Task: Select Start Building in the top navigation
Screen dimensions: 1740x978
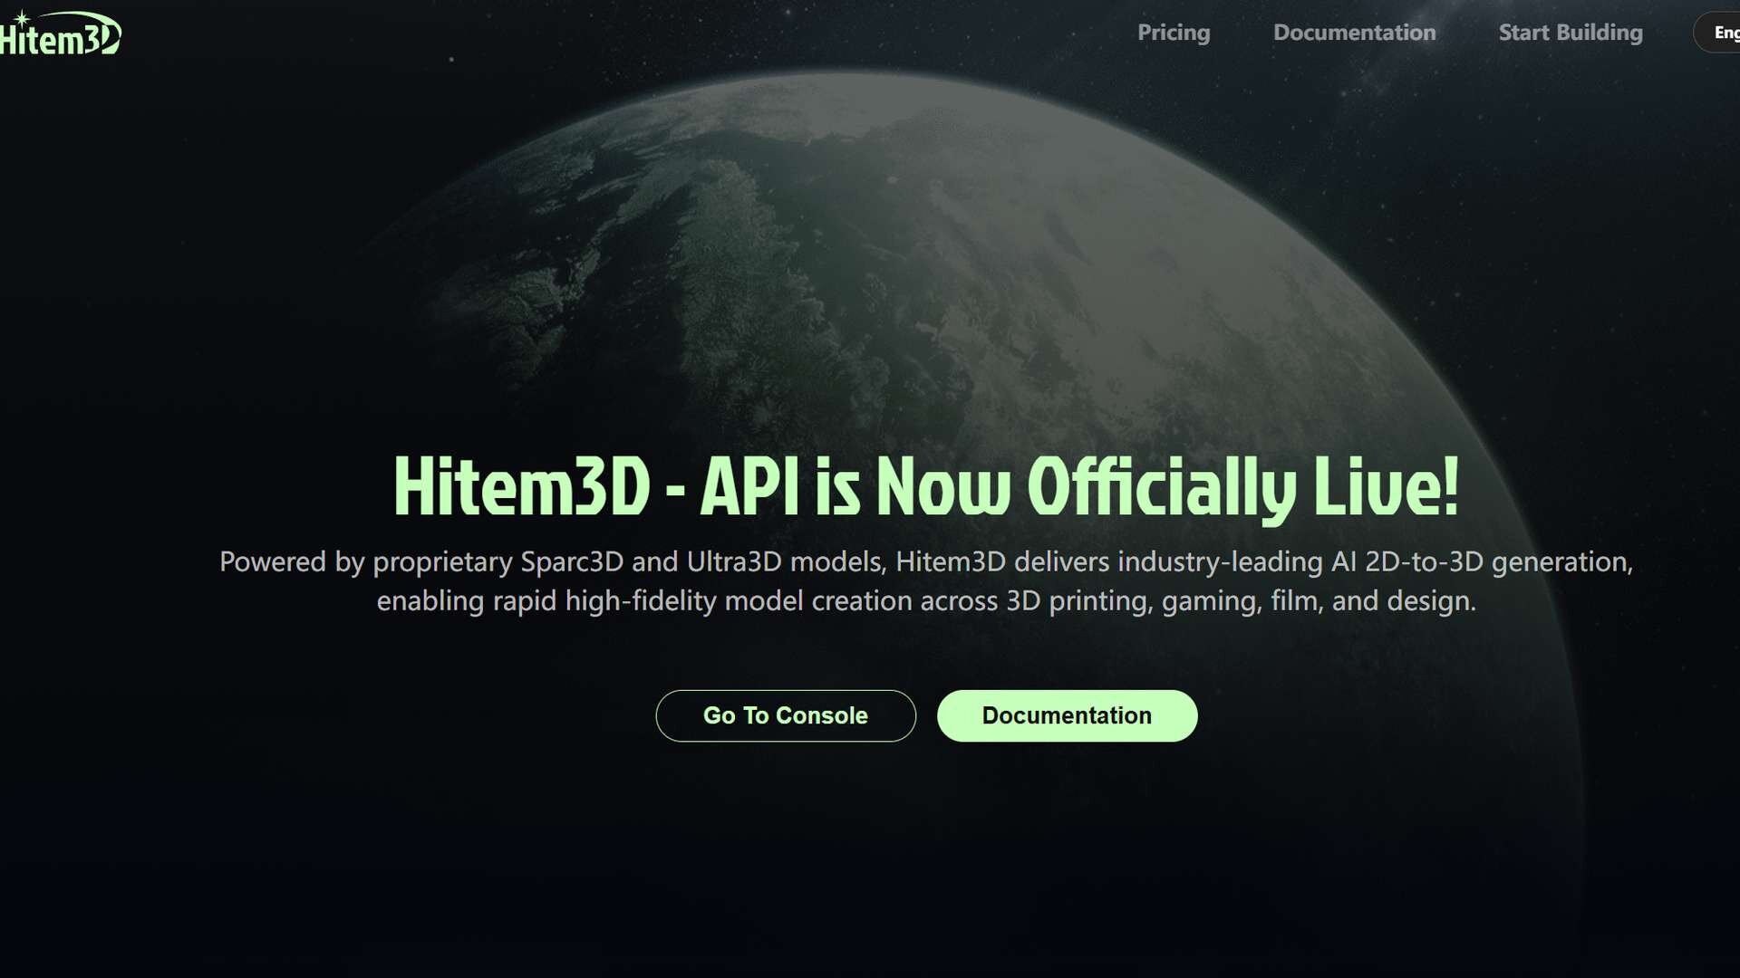Action: [x=1570, y=33]
